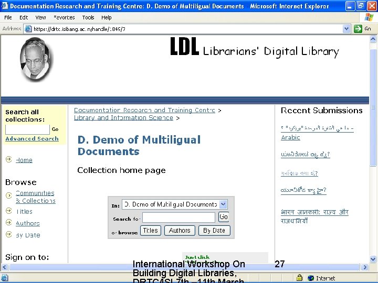Open the Help menu

coord(106,17)
